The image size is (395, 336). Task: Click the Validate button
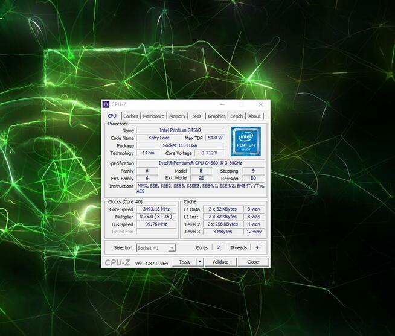(x=220, y=262)
